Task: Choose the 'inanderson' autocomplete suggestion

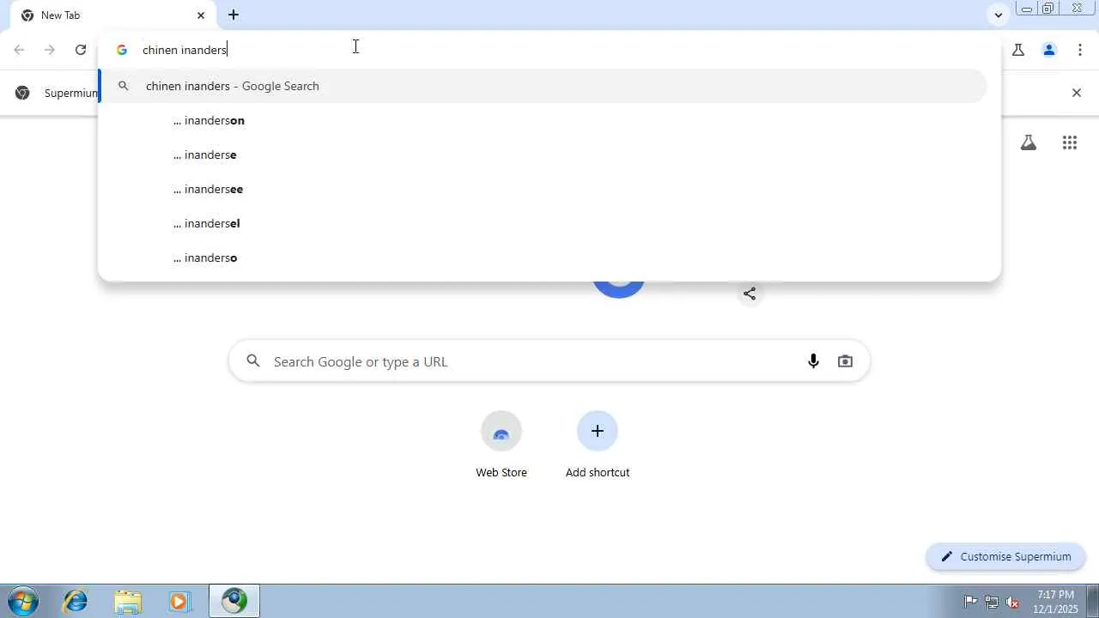Action: [543, 120]
